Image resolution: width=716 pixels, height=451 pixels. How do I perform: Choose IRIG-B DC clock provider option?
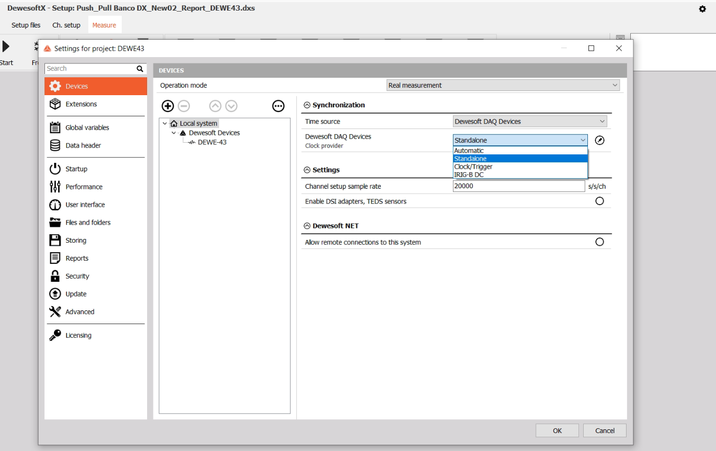tap(468, 174)
